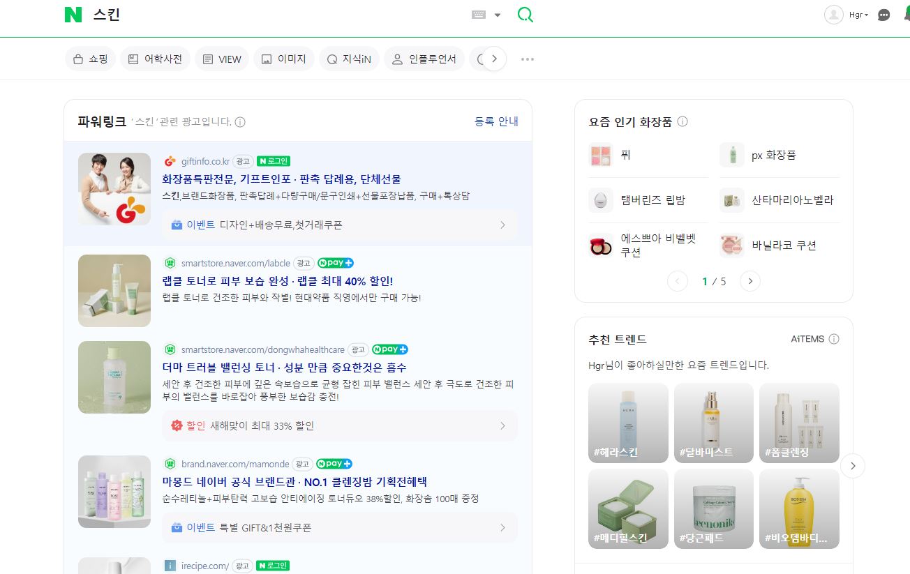Click brand.naver.com/mamonde URL
The height and width of the screenshot is (574, 910).
(234, 464)
